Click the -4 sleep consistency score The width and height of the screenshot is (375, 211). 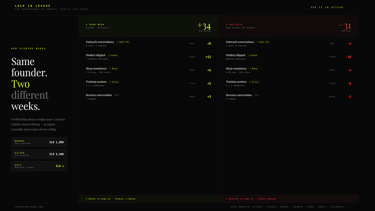tap(349, 70)
